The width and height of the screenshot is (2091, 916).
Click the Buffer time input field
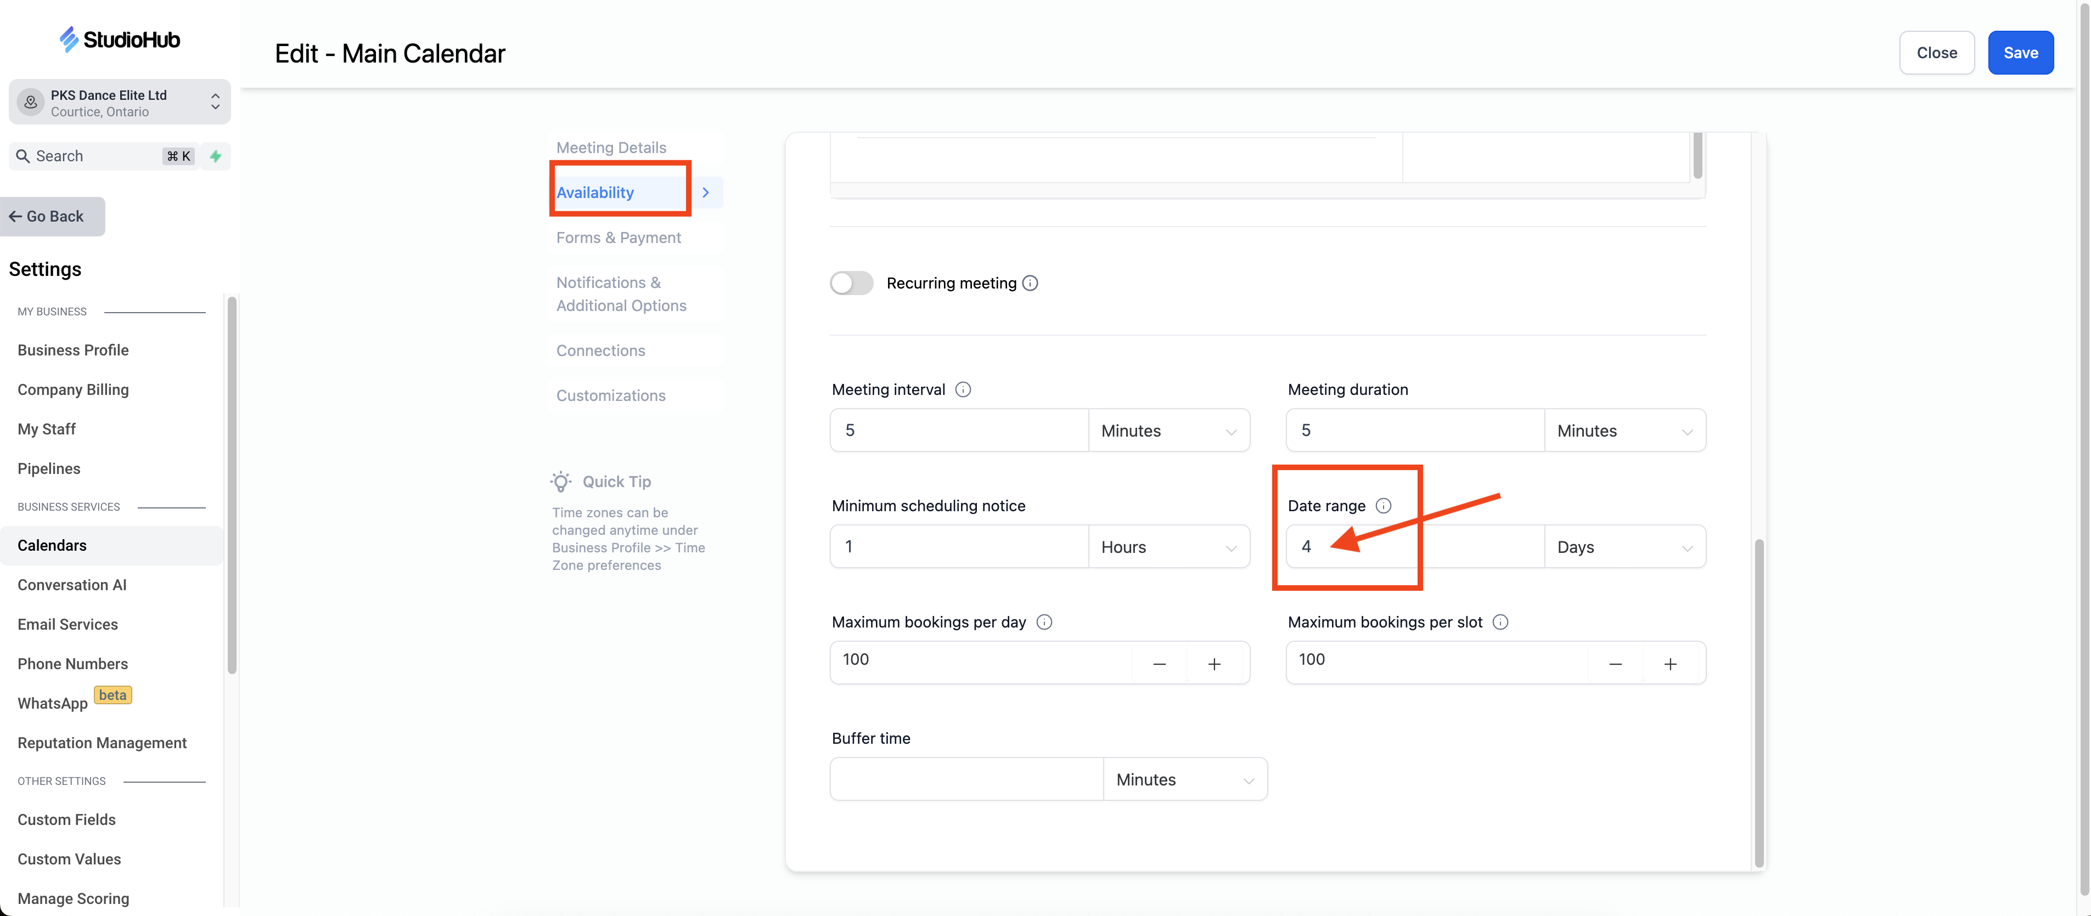pyautogui.click(x=965, y=779)
